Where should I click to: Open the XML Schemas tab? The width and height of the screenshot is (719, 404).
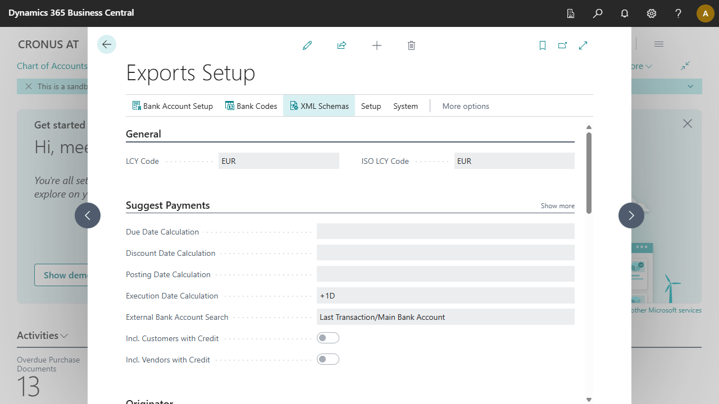[319, 106]
